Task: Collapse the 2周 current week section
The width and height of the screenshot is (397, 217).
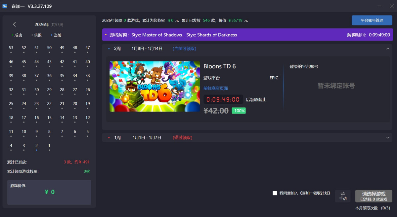Action: (x=387, y=49)
